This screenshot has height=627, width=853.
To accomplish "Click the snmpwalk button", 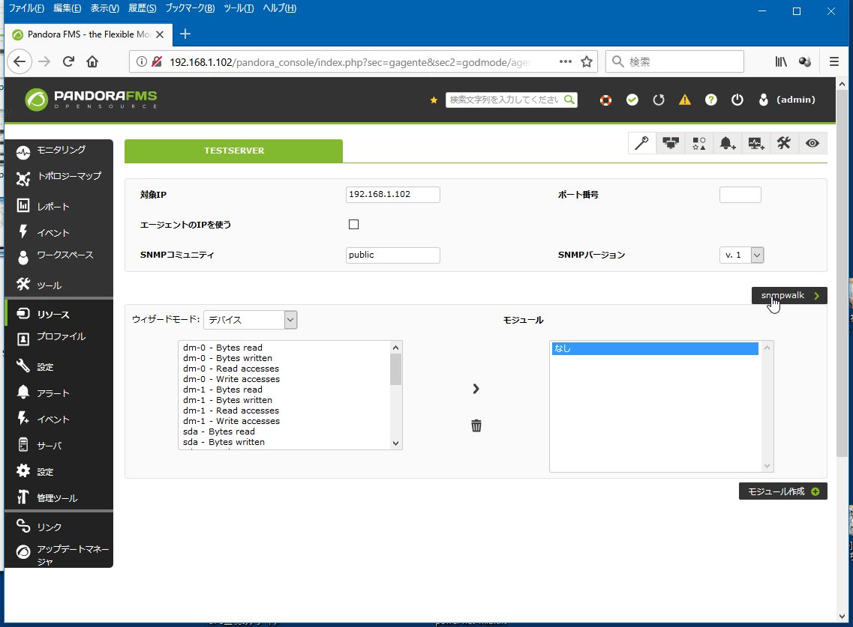I will 789,296.
